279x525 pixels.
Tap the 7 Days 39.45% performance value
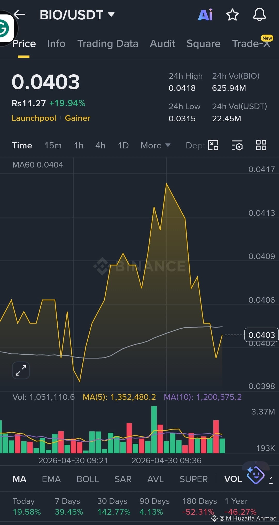[69, 512]
